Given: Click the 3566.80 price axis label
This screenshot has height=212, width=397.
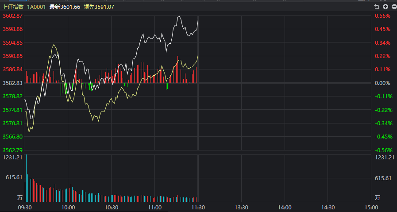Looking at the screenshot, I should coord(13,137).
